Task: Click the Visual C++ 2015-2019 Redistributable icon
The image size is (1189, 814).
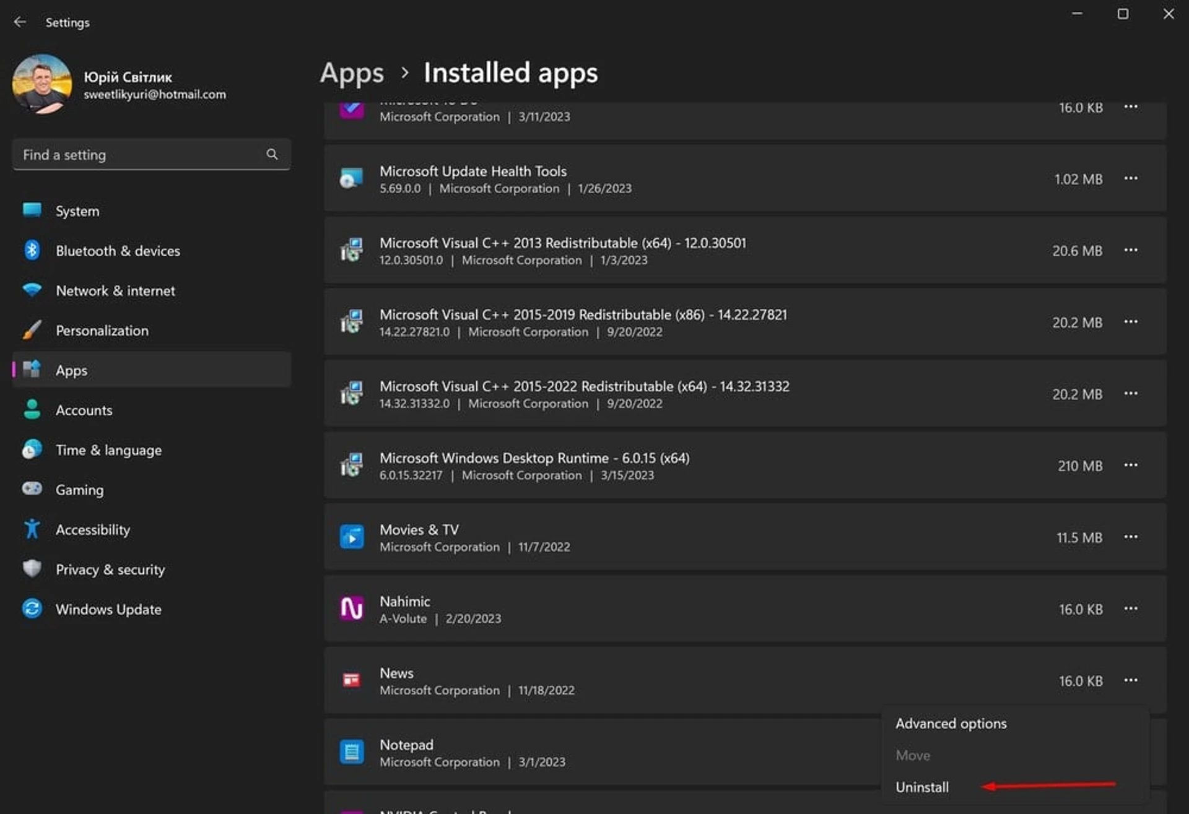Action: (351, 323)
